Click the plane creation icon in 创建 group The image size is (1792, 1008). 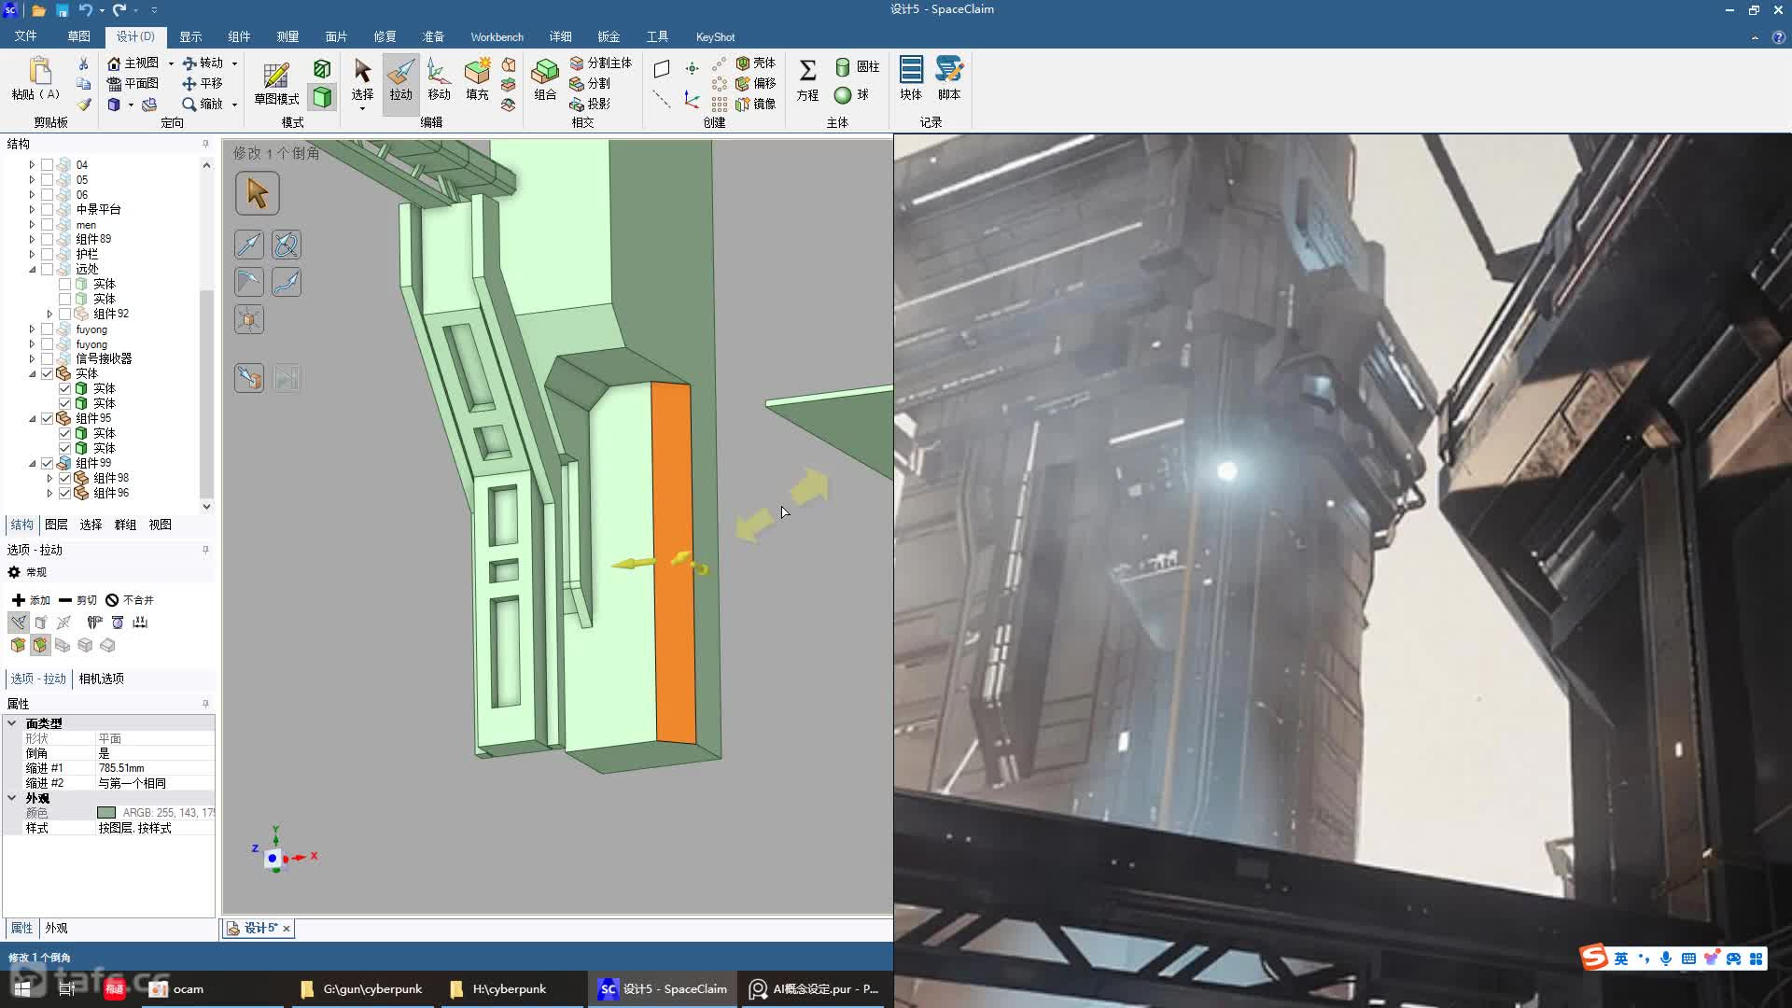point(662,69)
